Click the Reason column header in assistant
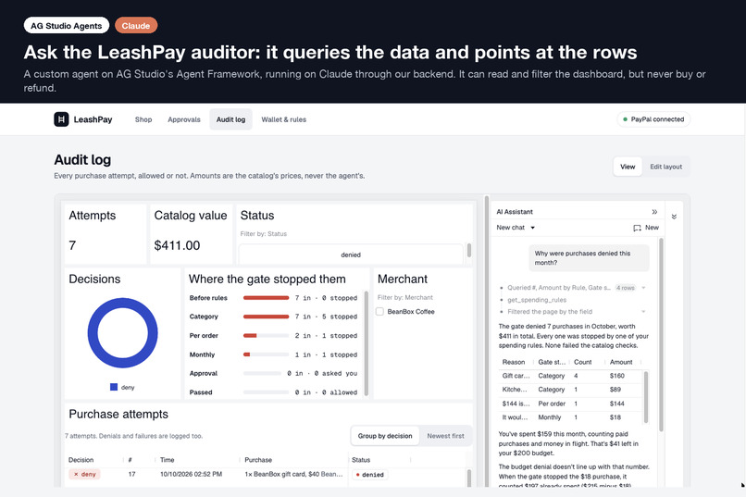746x497 pixels. pos(514,362)
